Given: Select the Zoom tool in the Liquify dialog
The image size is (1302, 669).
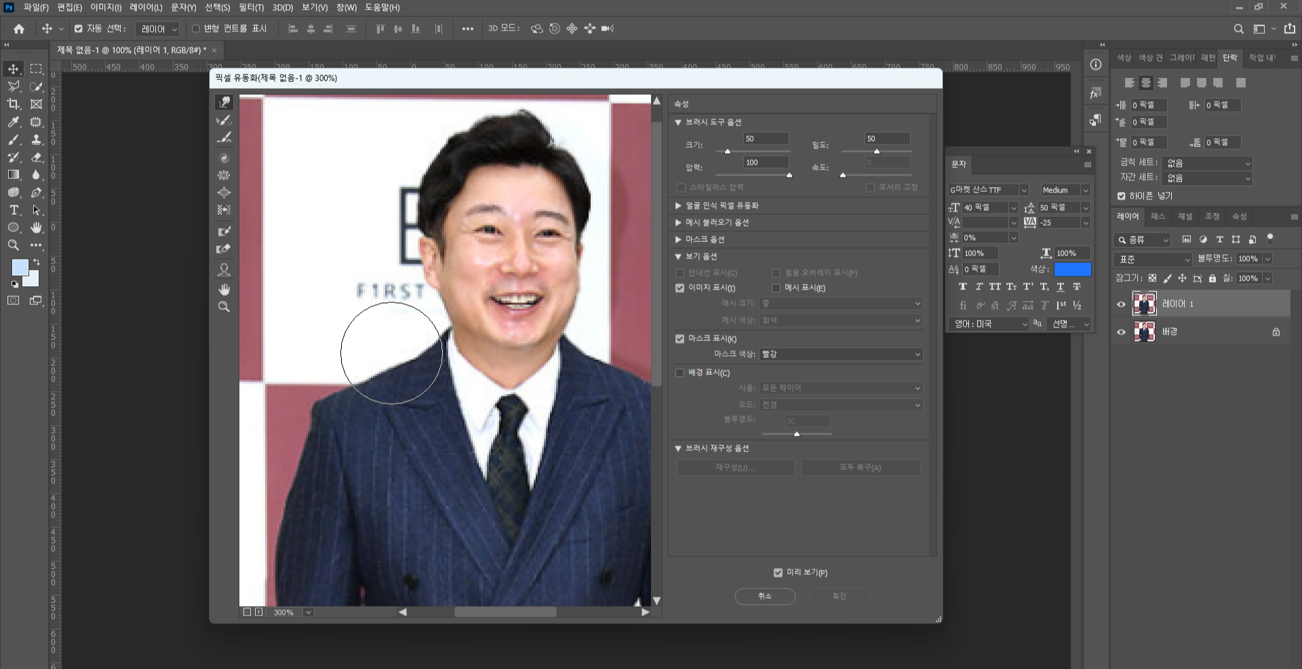Looking at the screenshot, I should (x=224, y=306).
